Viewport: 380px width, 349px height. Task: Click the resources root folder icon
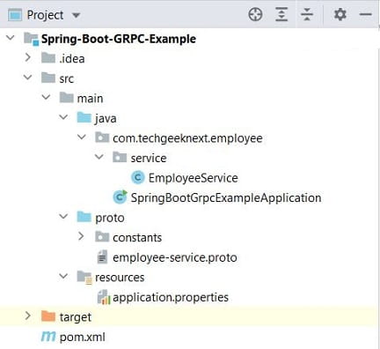[x=84, y=277]
